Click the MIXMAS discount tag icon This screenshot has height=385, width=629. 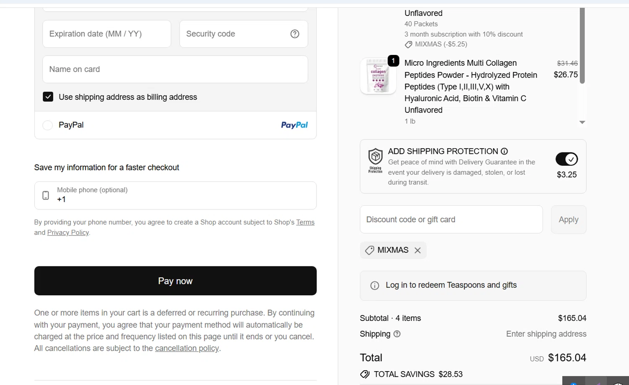point(369,250)
